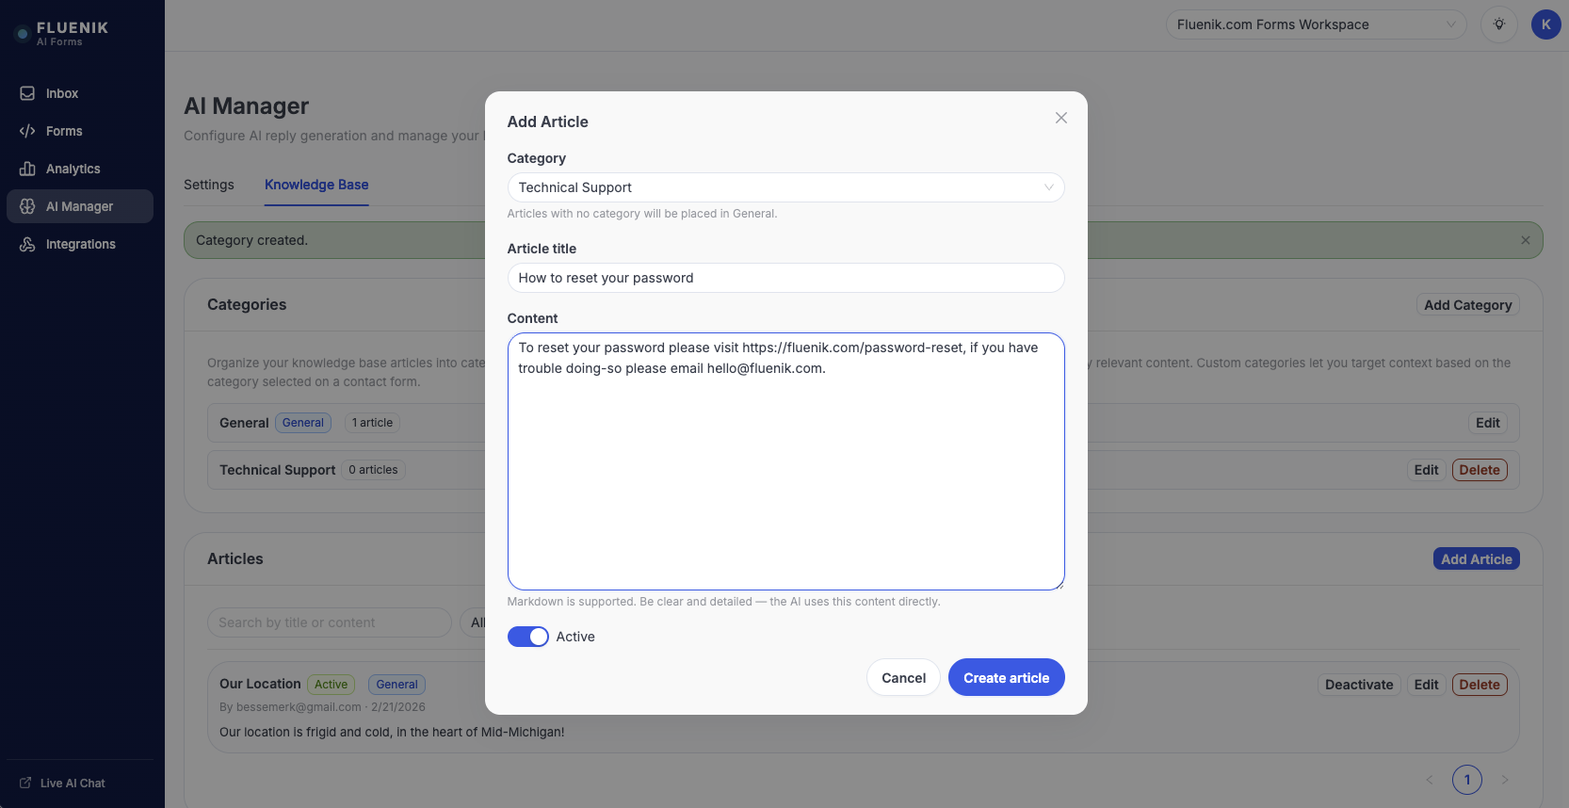Click the Forms code icon
1569x808 pixels.
click(27, 131)
